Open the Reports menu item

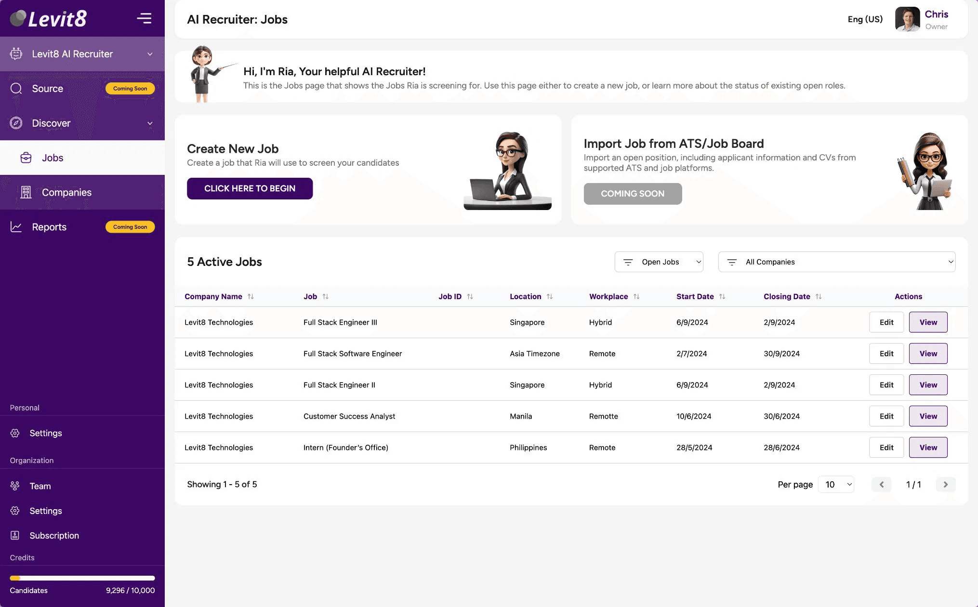(x=82, y=227)
